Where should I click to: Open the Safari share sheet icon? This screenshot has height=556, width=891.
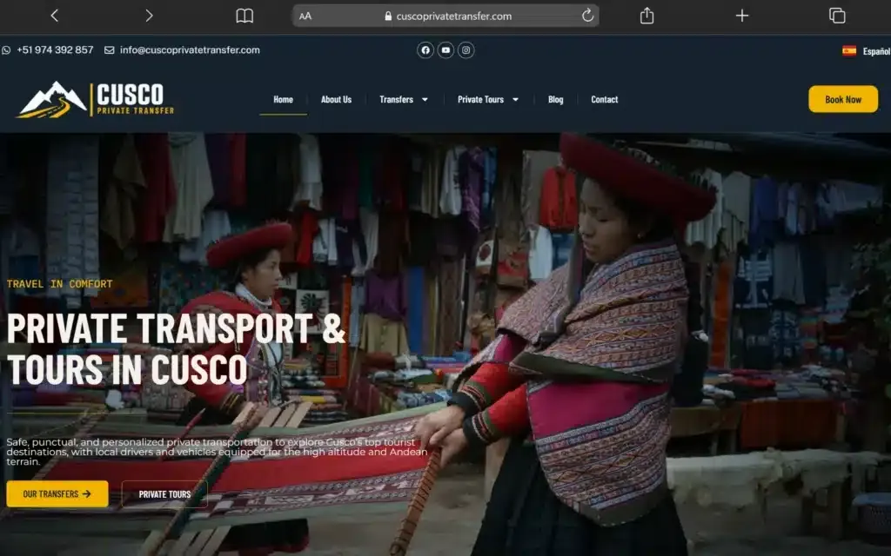coord(646,16)
